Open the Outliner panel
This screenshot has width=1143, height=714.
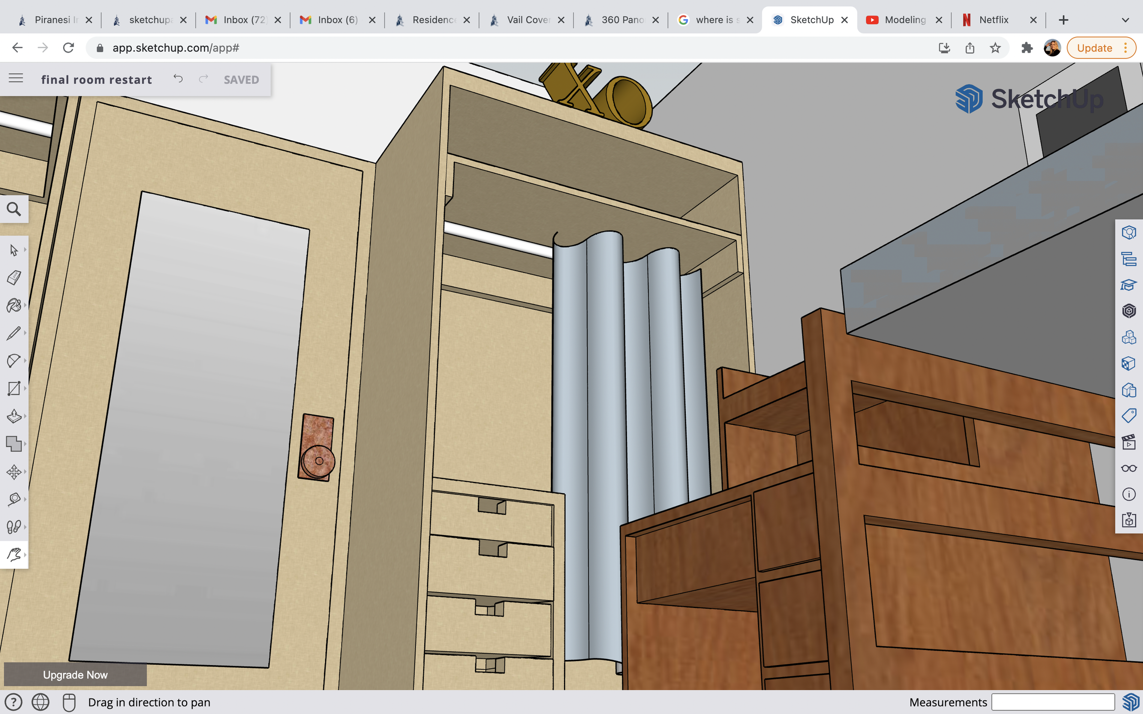click(x=1129, y=259)
